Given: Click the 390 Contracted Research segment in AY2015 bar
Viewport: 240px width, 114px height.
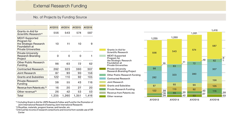Looking at the screenshot, I should 194,74.
